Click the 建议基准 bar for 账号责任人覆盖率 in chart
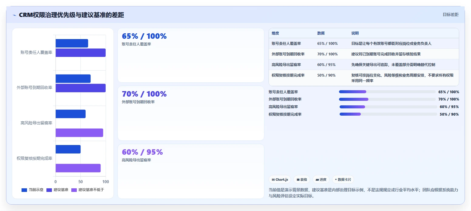The image size is (471, 211). coord(80,53)
